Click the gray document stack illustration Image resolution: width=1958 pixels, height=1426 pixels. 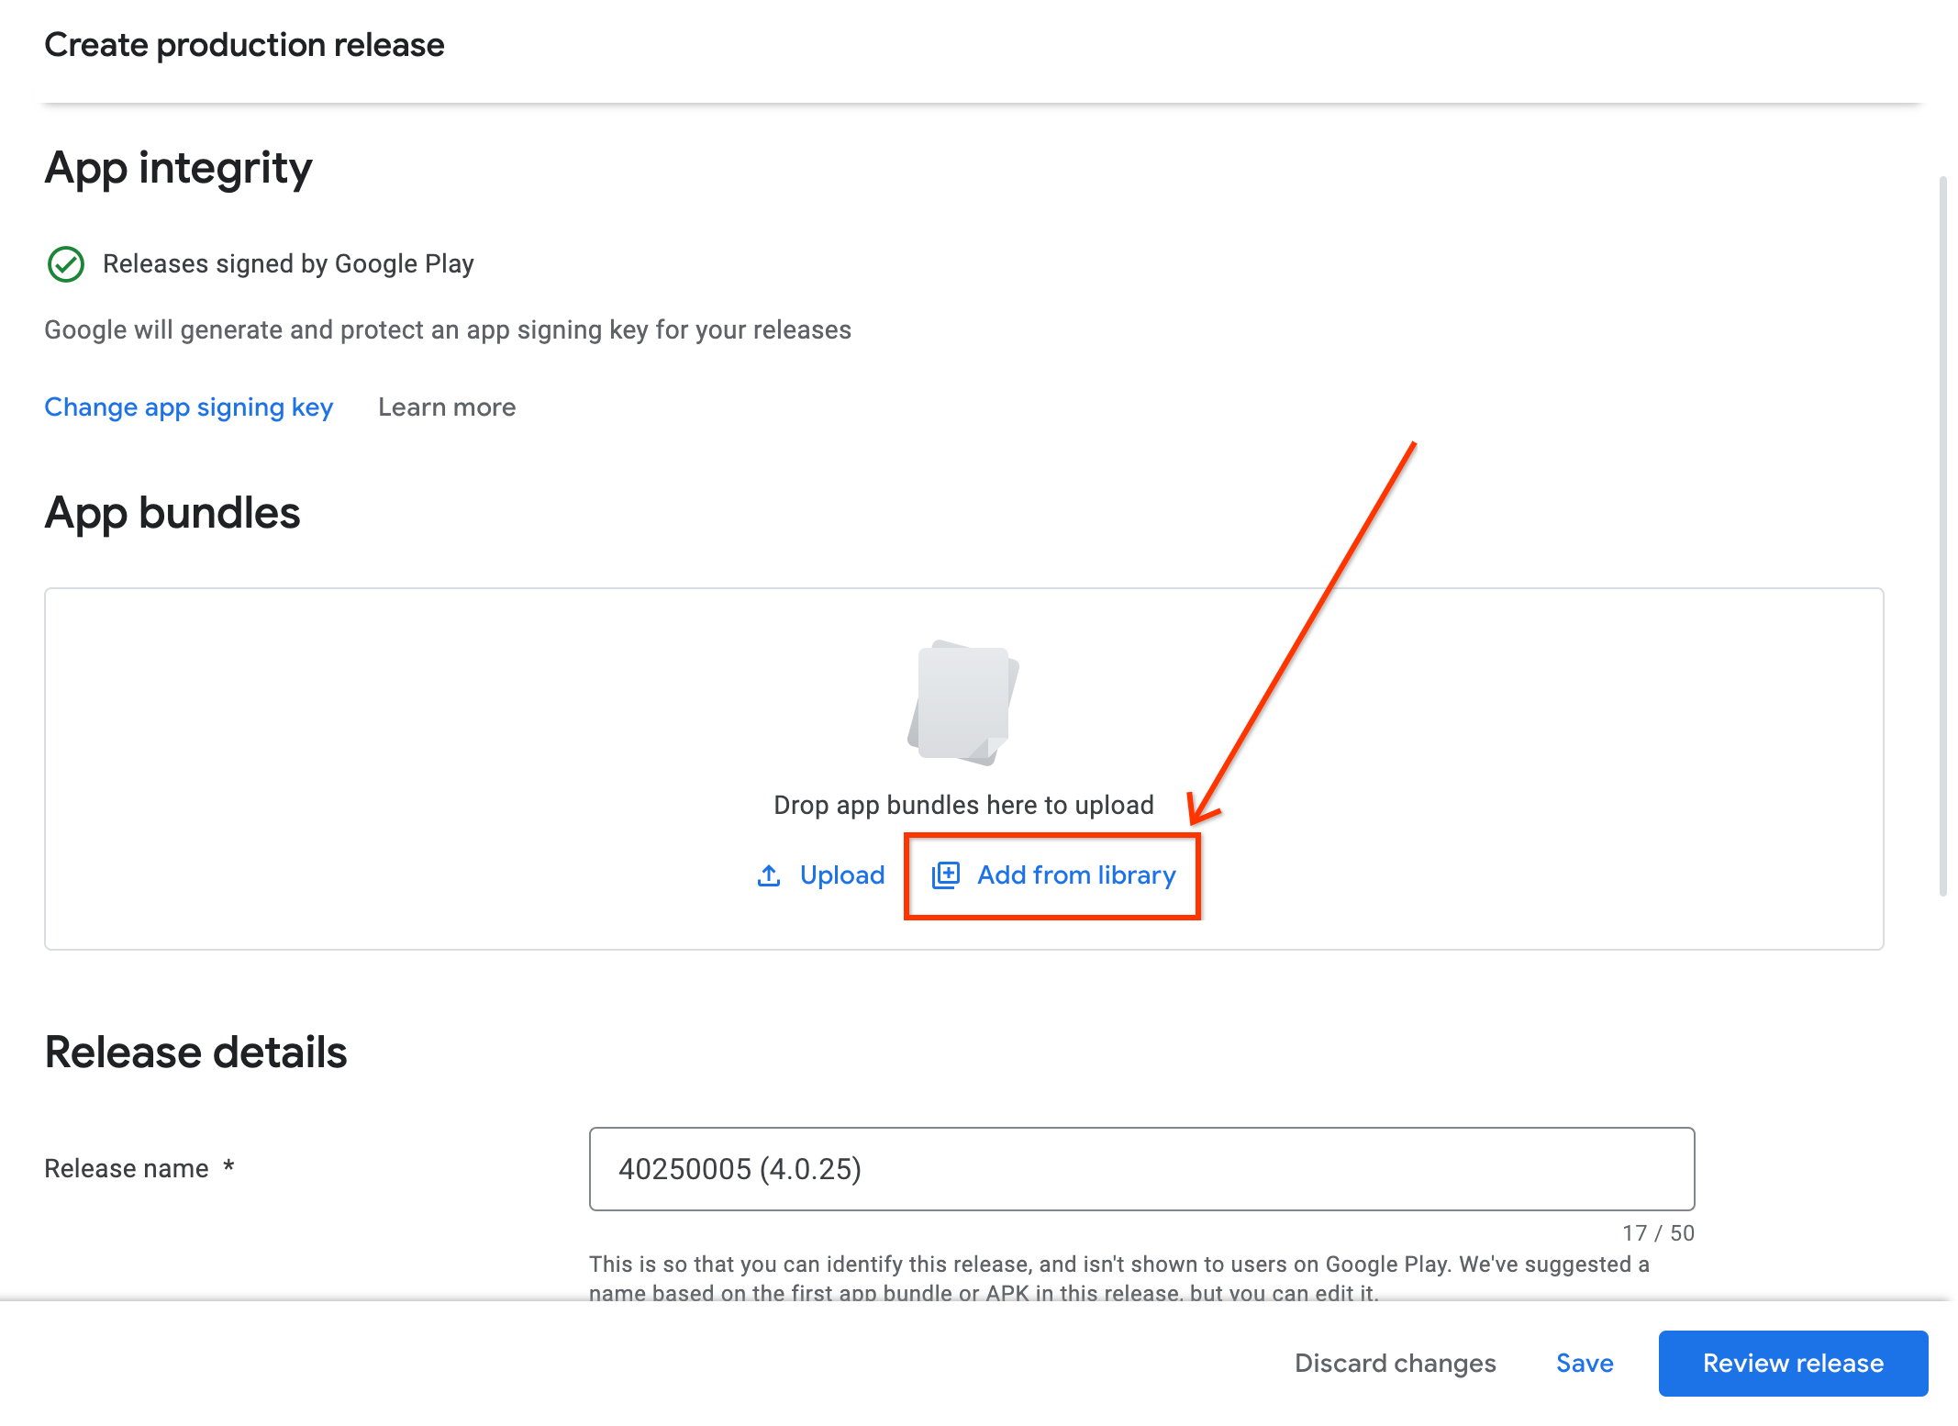[x=963, y=703]
